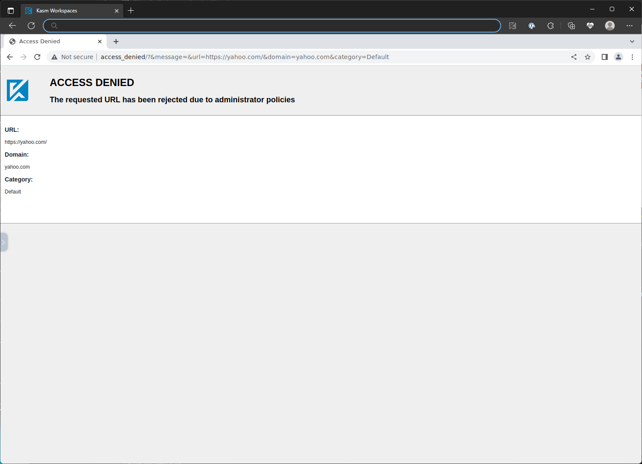This screenshot has width=642, height=464.
Task: Open the browser health/essentials heart icon
Action: point(590,26)
